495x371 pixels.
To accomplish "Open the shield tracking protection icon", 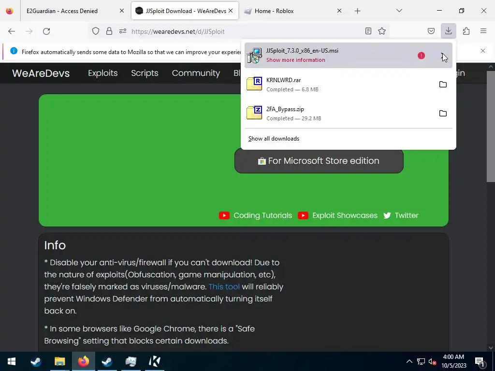I will point(96,31).
